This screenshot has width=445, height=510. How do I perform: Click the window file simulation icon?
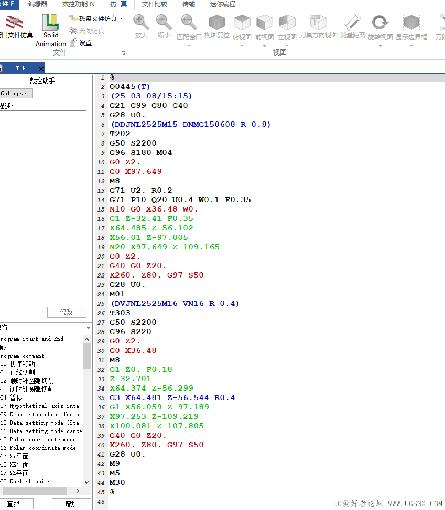pyautogui.click(x=14, y=22)
